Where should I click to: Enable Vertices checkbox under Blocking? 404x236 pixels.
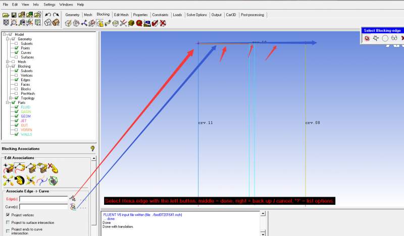coord(16,75)
